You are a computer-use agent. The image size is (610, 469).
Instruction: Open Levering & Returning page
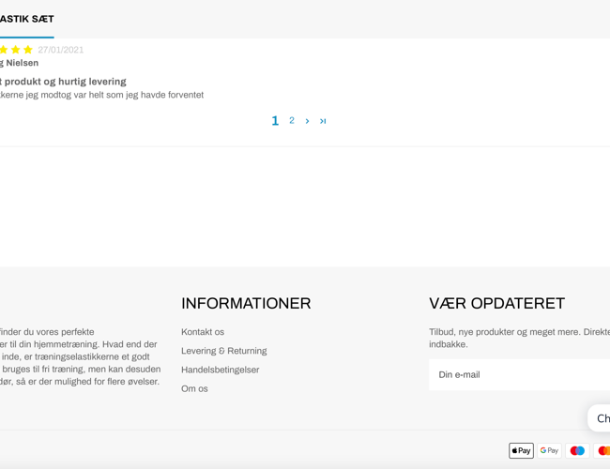click(223, 351)
